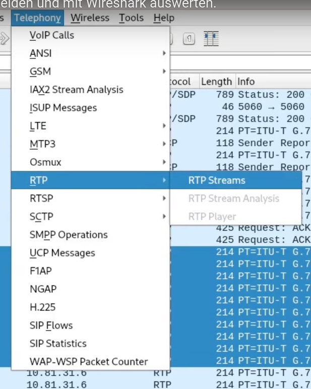The width and height of the screenshot is (311, 389).
Task: Select the packet row '46 5060 → 5060'
Action: click(240, 107)
